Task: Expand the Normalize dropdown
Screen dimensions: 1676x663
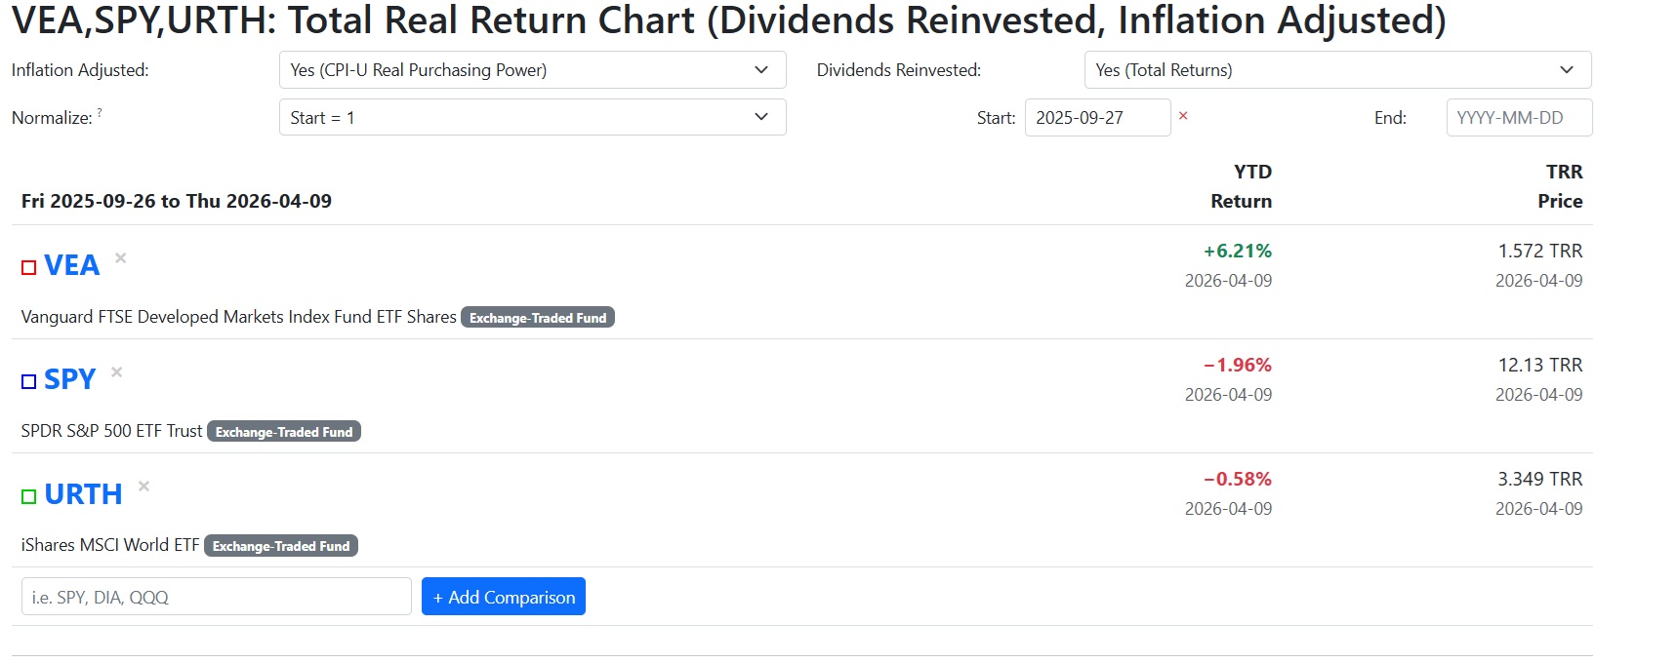Action: tap(532, 118)
